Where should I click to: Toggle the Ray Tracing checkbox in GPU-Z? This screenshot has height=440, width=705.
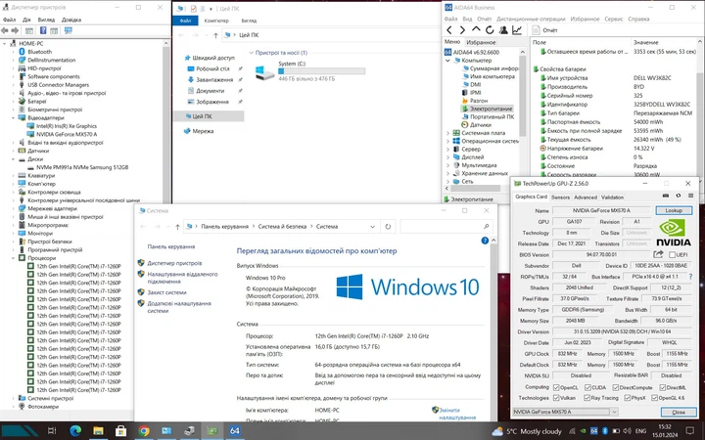587,398
